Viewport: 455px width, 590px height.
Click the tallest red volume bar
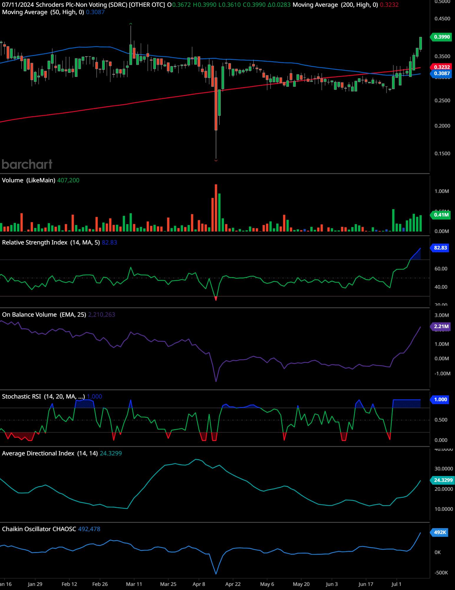(216, 208)
